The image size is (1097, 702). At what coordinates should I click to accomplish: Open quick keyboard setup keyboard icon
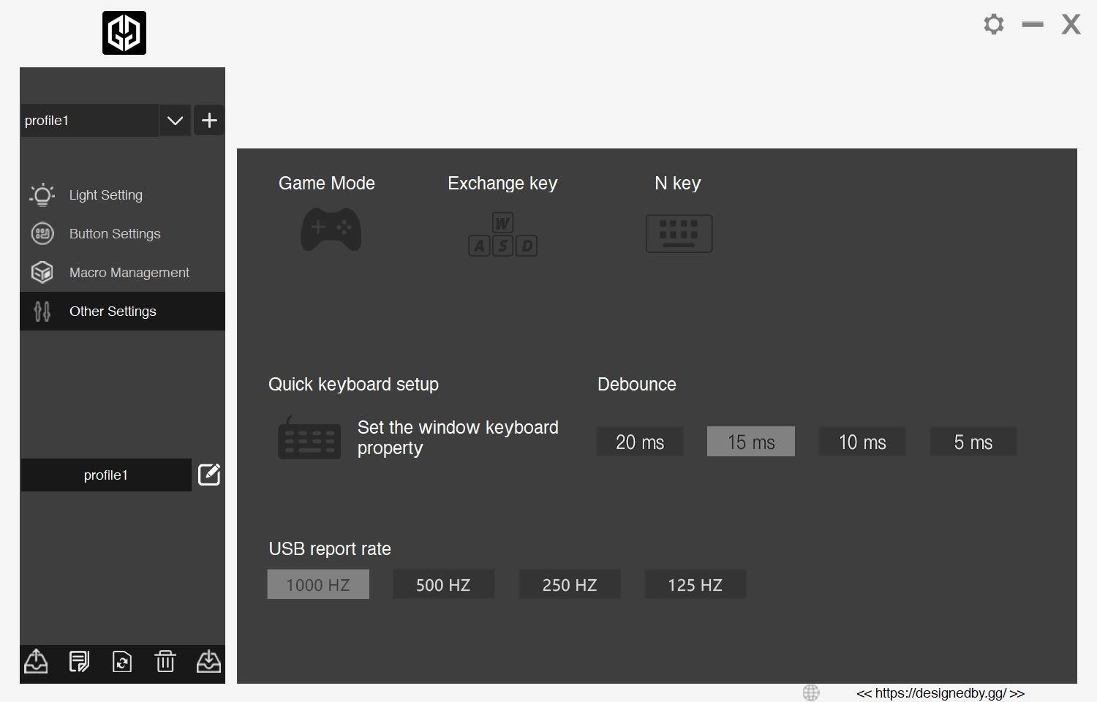tap(309, 439)
